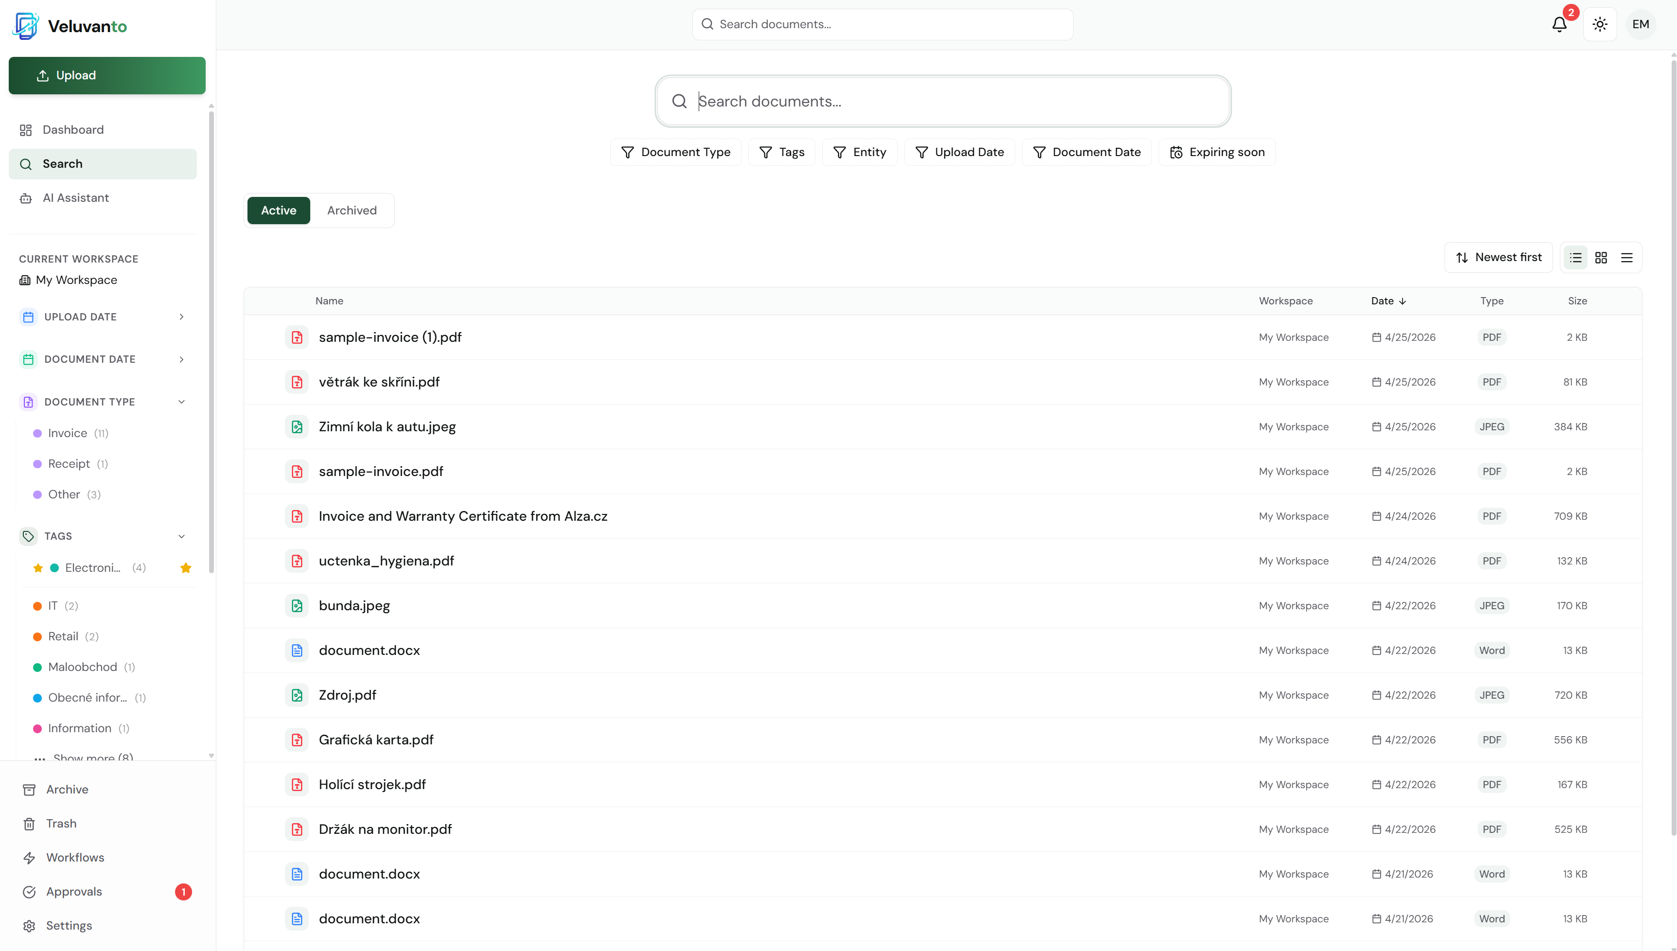Filter by Receipt document type
The image size is (1677, 951).
(x=71, y=464)
